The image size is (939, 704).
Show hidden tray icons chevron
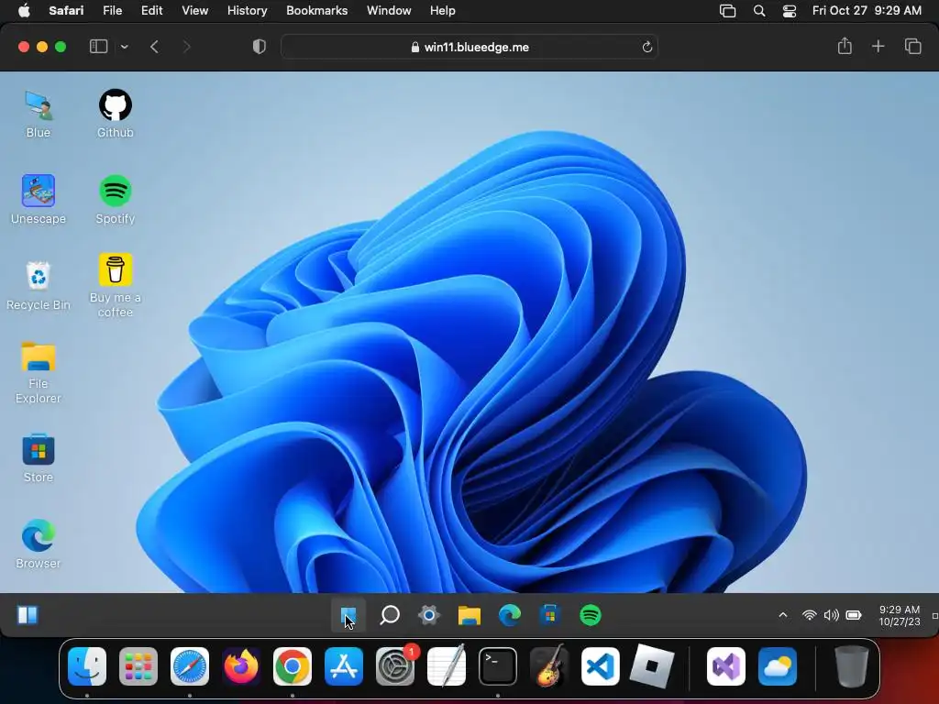point(783,615)
